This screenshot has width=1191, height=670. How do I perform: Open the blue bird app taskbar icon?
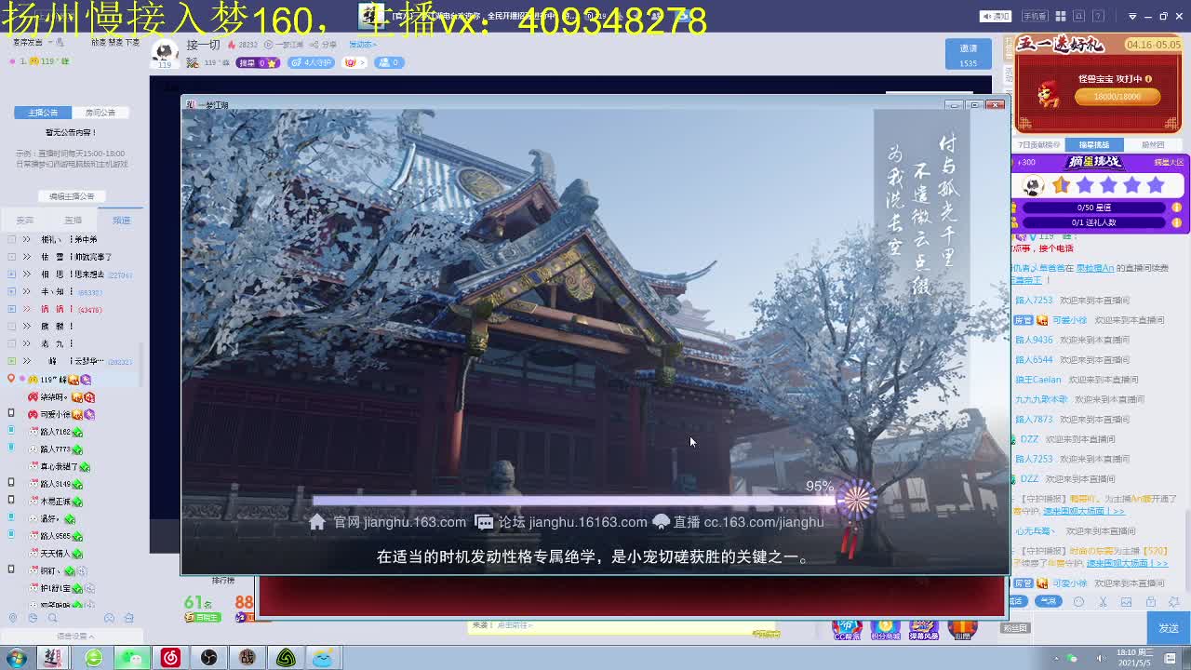coord(323,658)
